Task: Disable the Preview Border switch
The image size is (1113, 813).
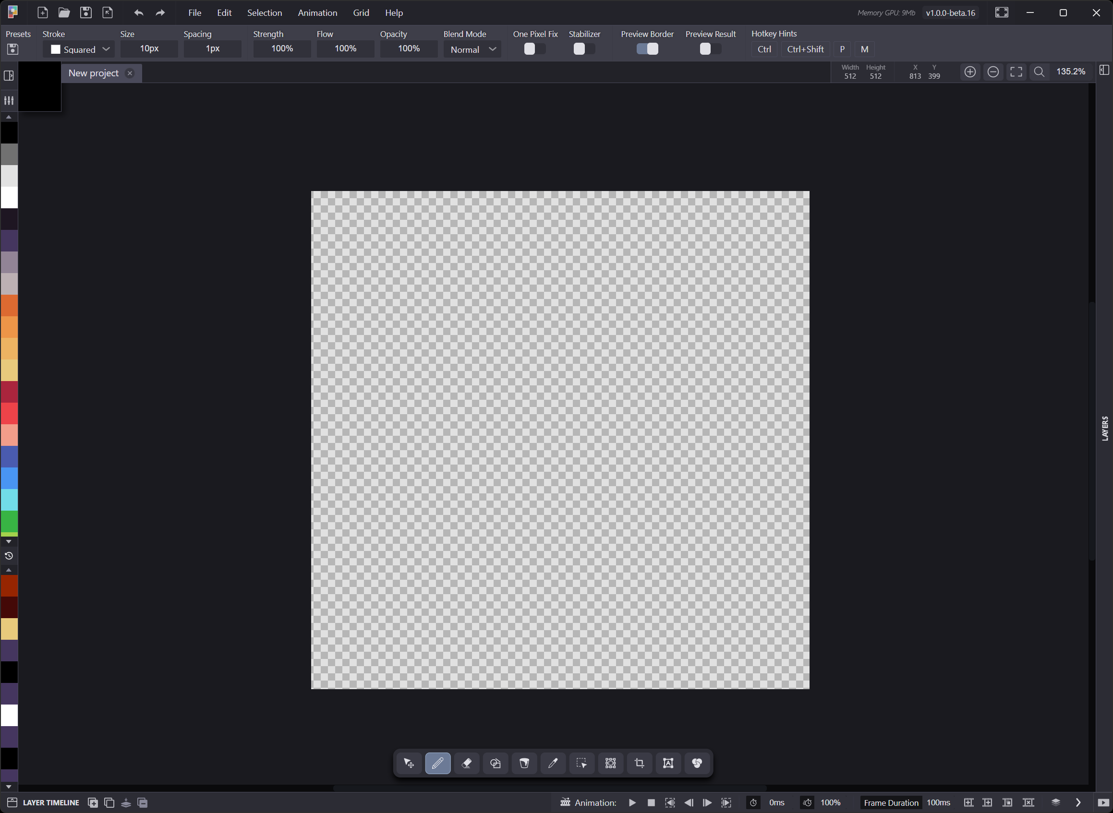Action: [647, 49]
